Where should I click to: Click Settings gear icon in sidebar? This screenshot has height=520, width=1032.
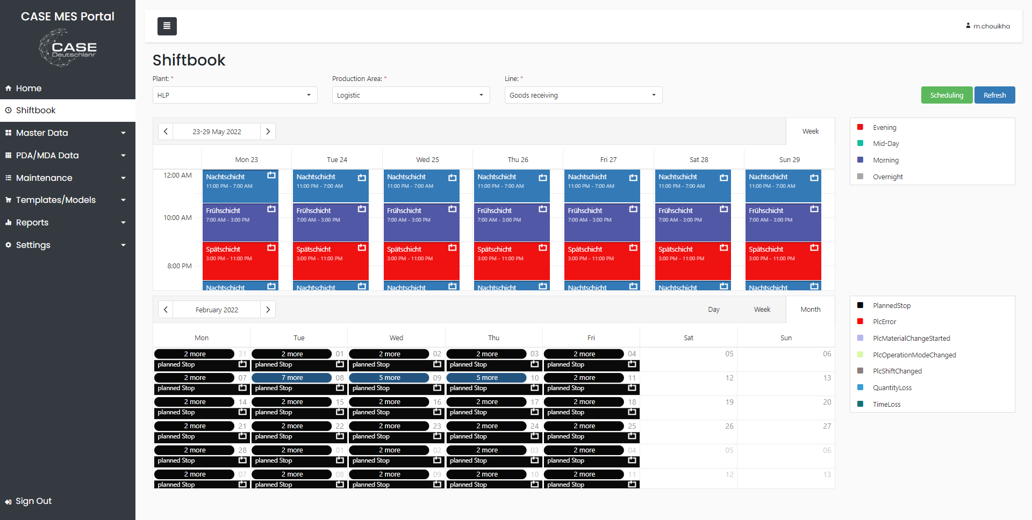pyautogui.click(x=8, y=245)
